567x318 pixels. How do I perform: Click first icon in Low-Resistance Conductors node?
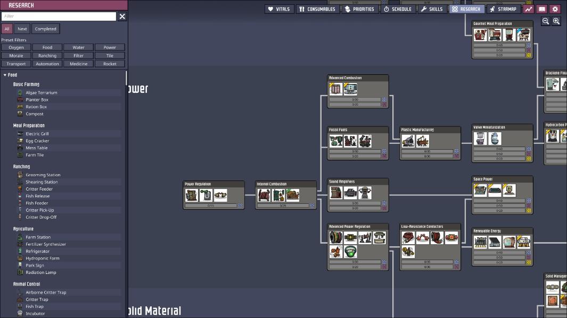408,238
